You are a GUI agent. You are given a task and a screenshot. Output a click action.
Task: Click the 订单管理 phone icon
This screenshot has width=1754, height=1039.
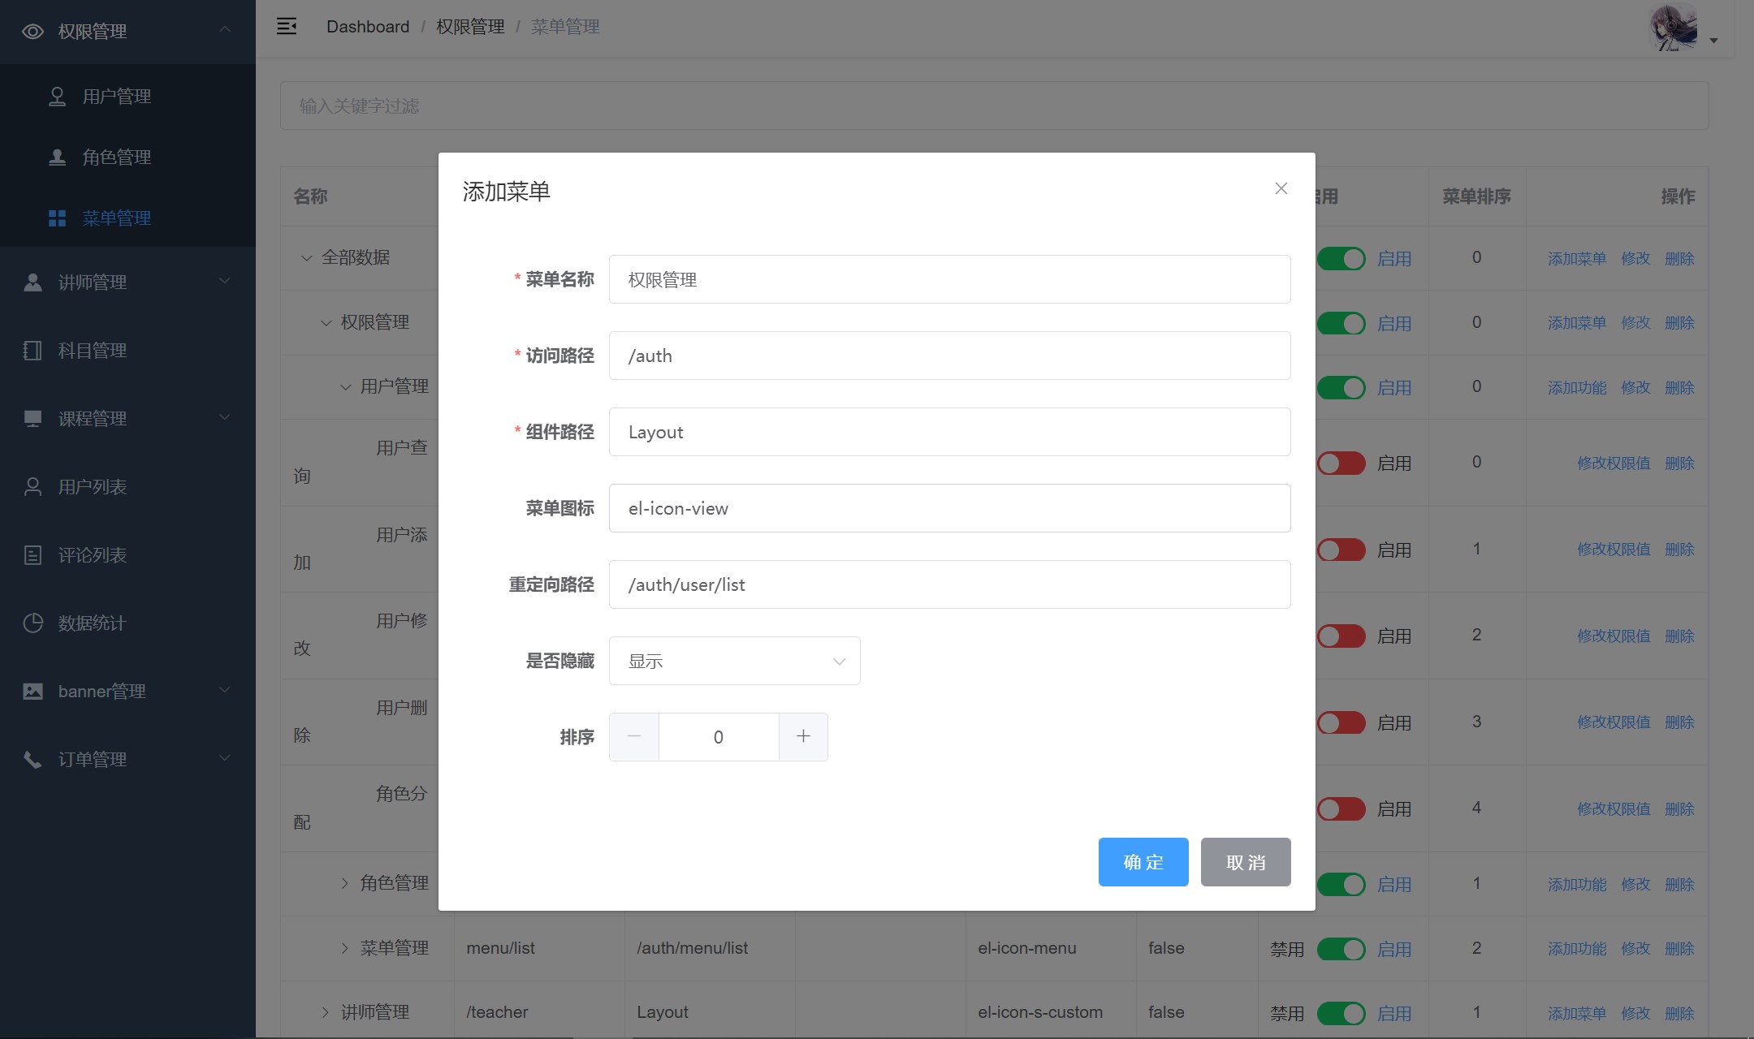32,760
